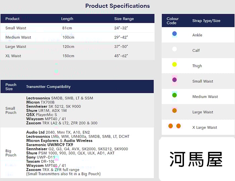This screenshot has width=235, height=181.
Task: Click the 29"-42" size range
Action: 121,37
